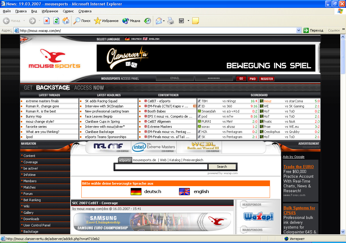Click the Wazap headsponsor logo
346x243 pixels.
point(259,217)
